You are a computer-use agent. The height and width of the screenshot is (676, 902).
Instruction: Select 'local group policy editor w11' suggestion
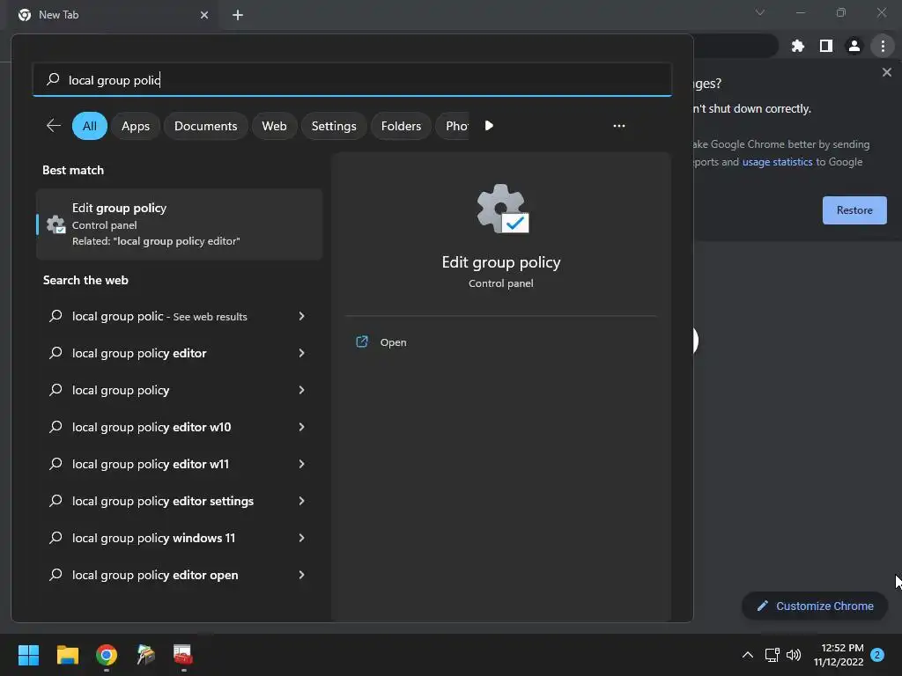[179, 464]
